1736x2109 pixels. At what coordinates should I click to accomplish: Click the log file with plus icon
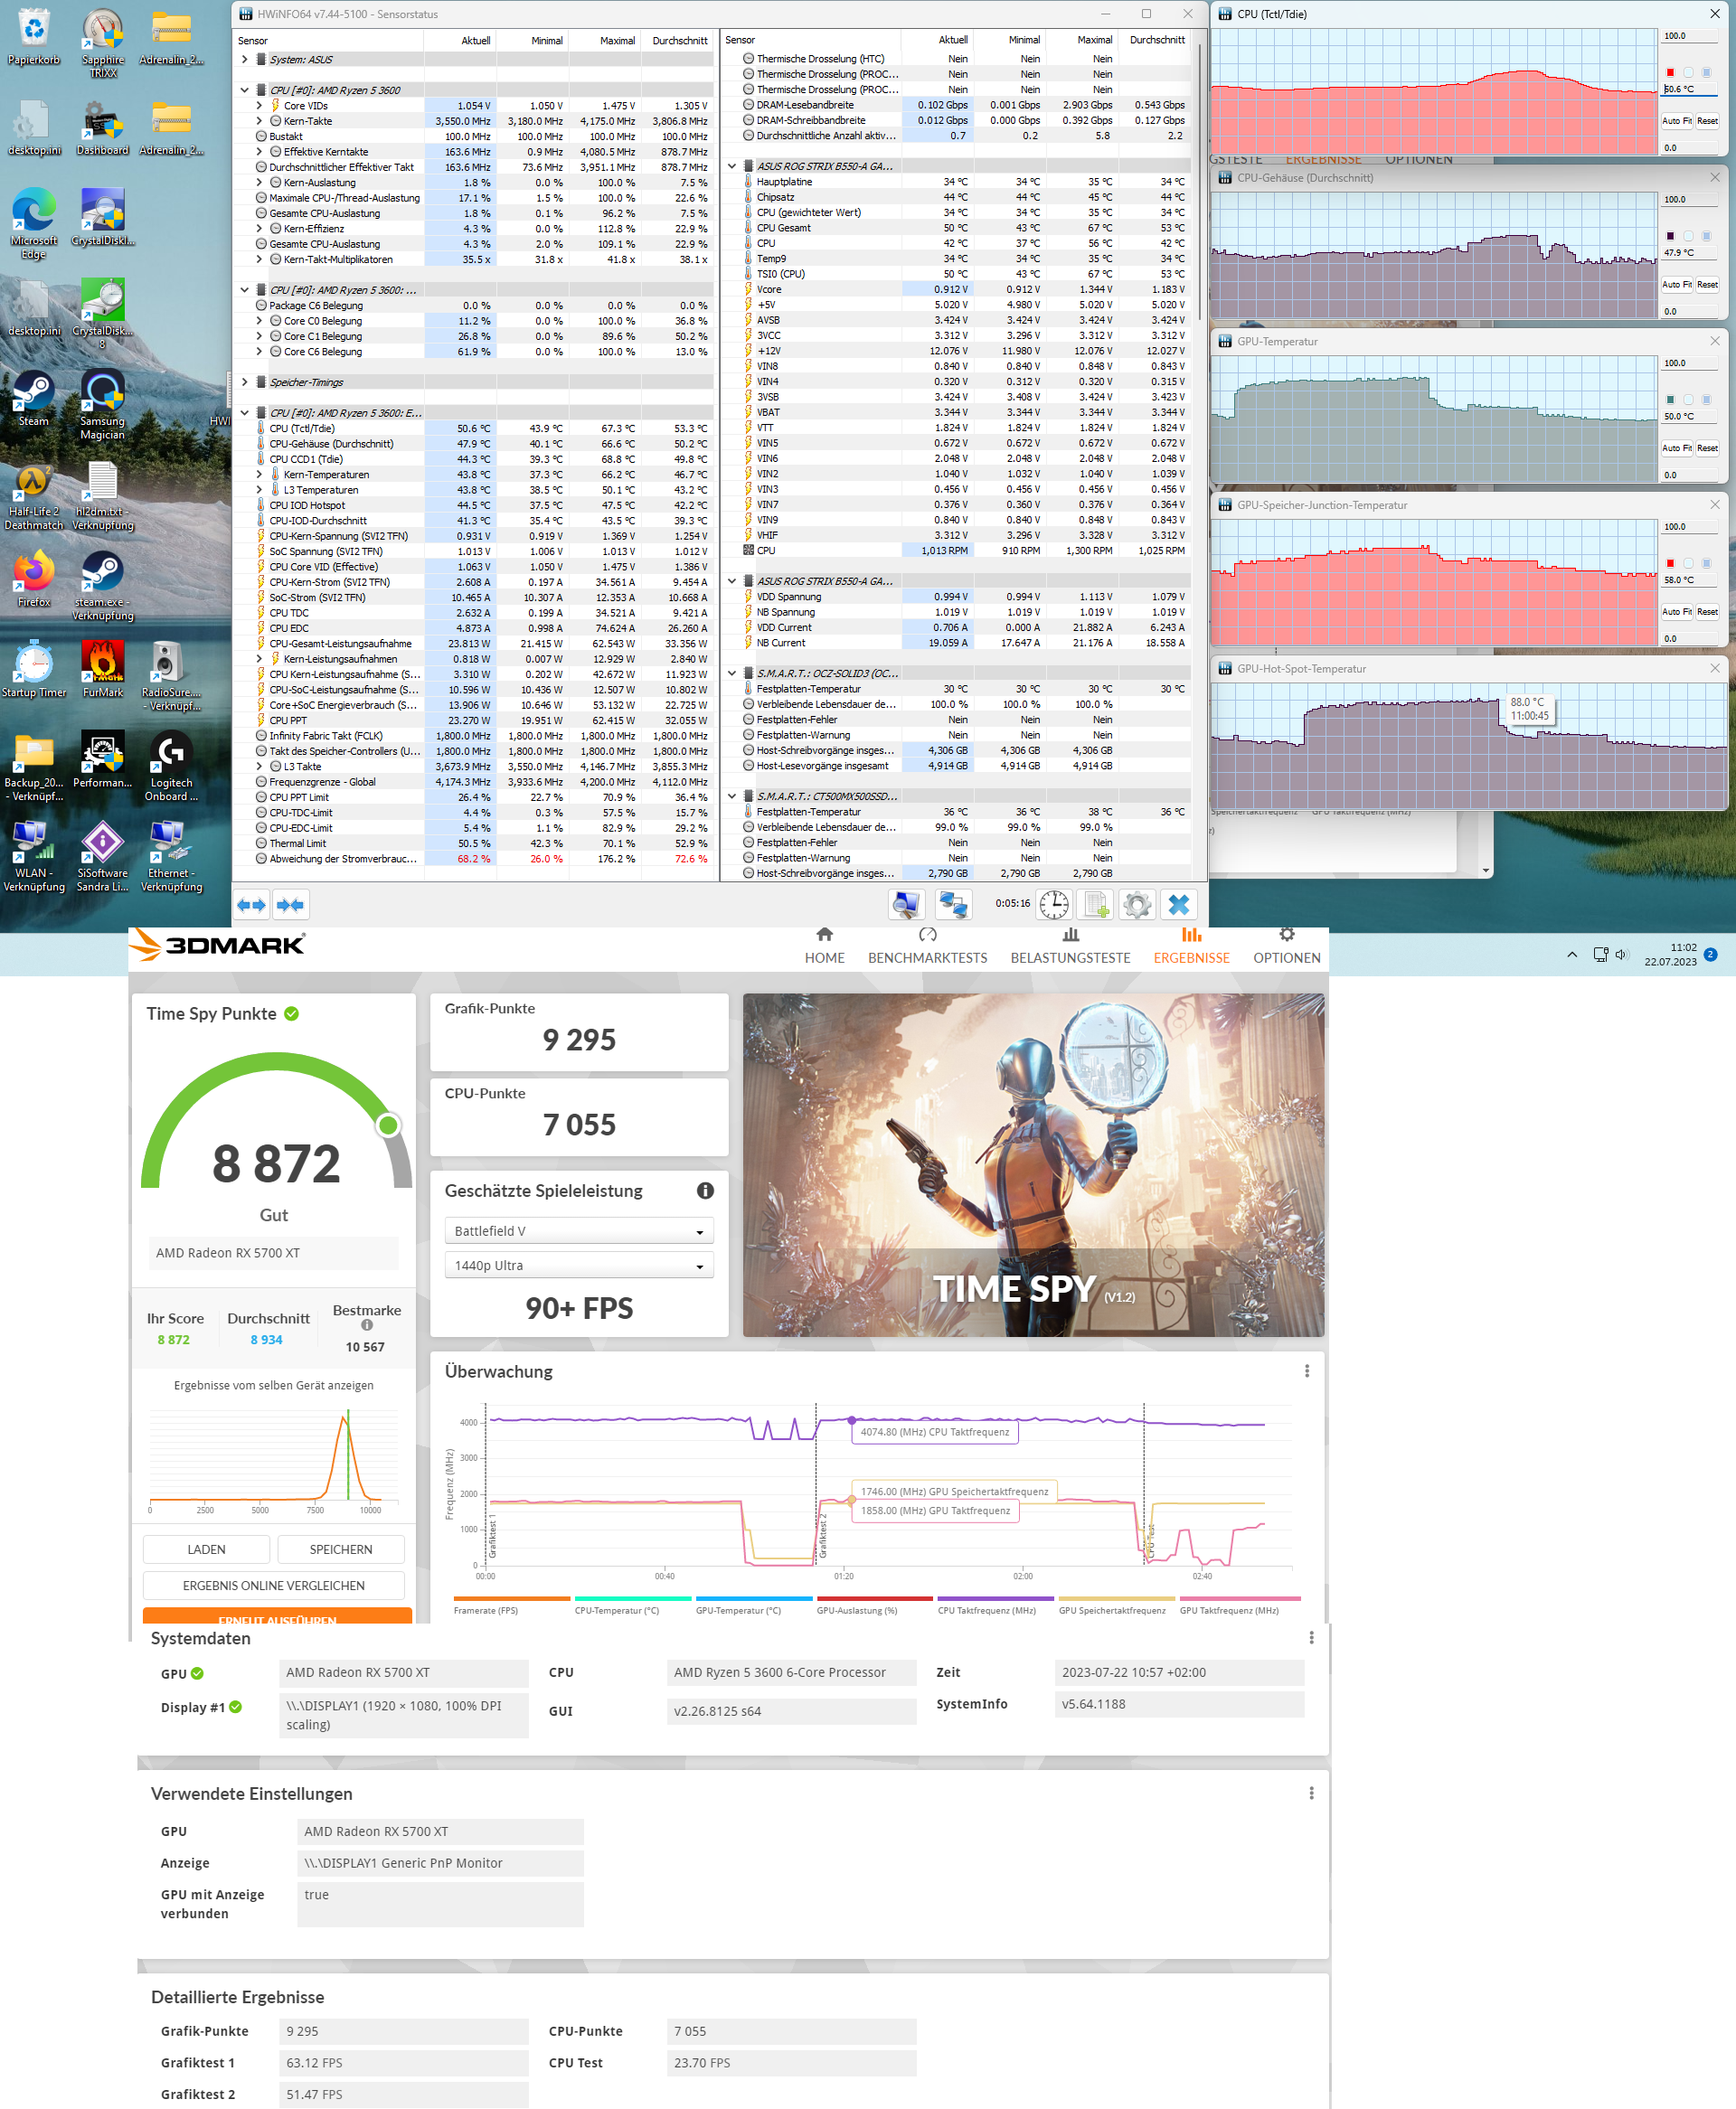point(1096,905)
